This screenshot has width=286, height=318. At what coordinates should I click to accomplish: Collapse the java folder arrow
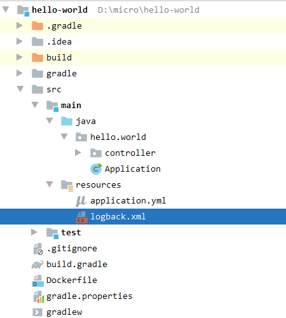pos(50,121)
